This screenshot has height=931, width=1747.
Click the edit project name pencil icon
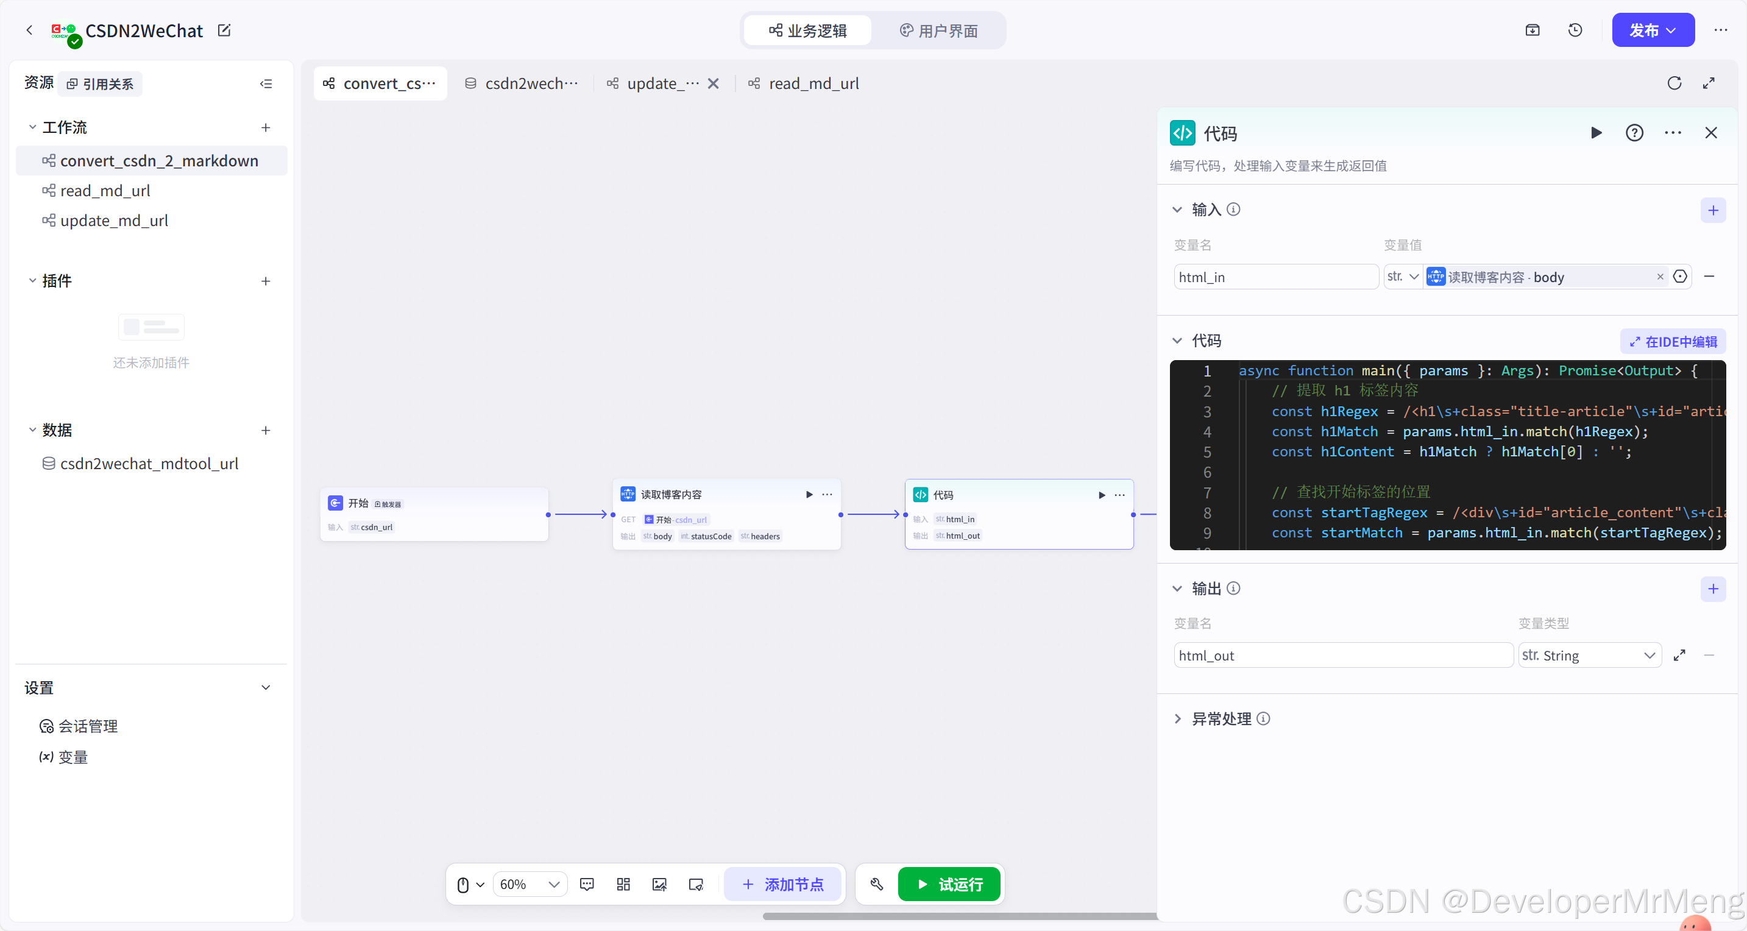224,30
